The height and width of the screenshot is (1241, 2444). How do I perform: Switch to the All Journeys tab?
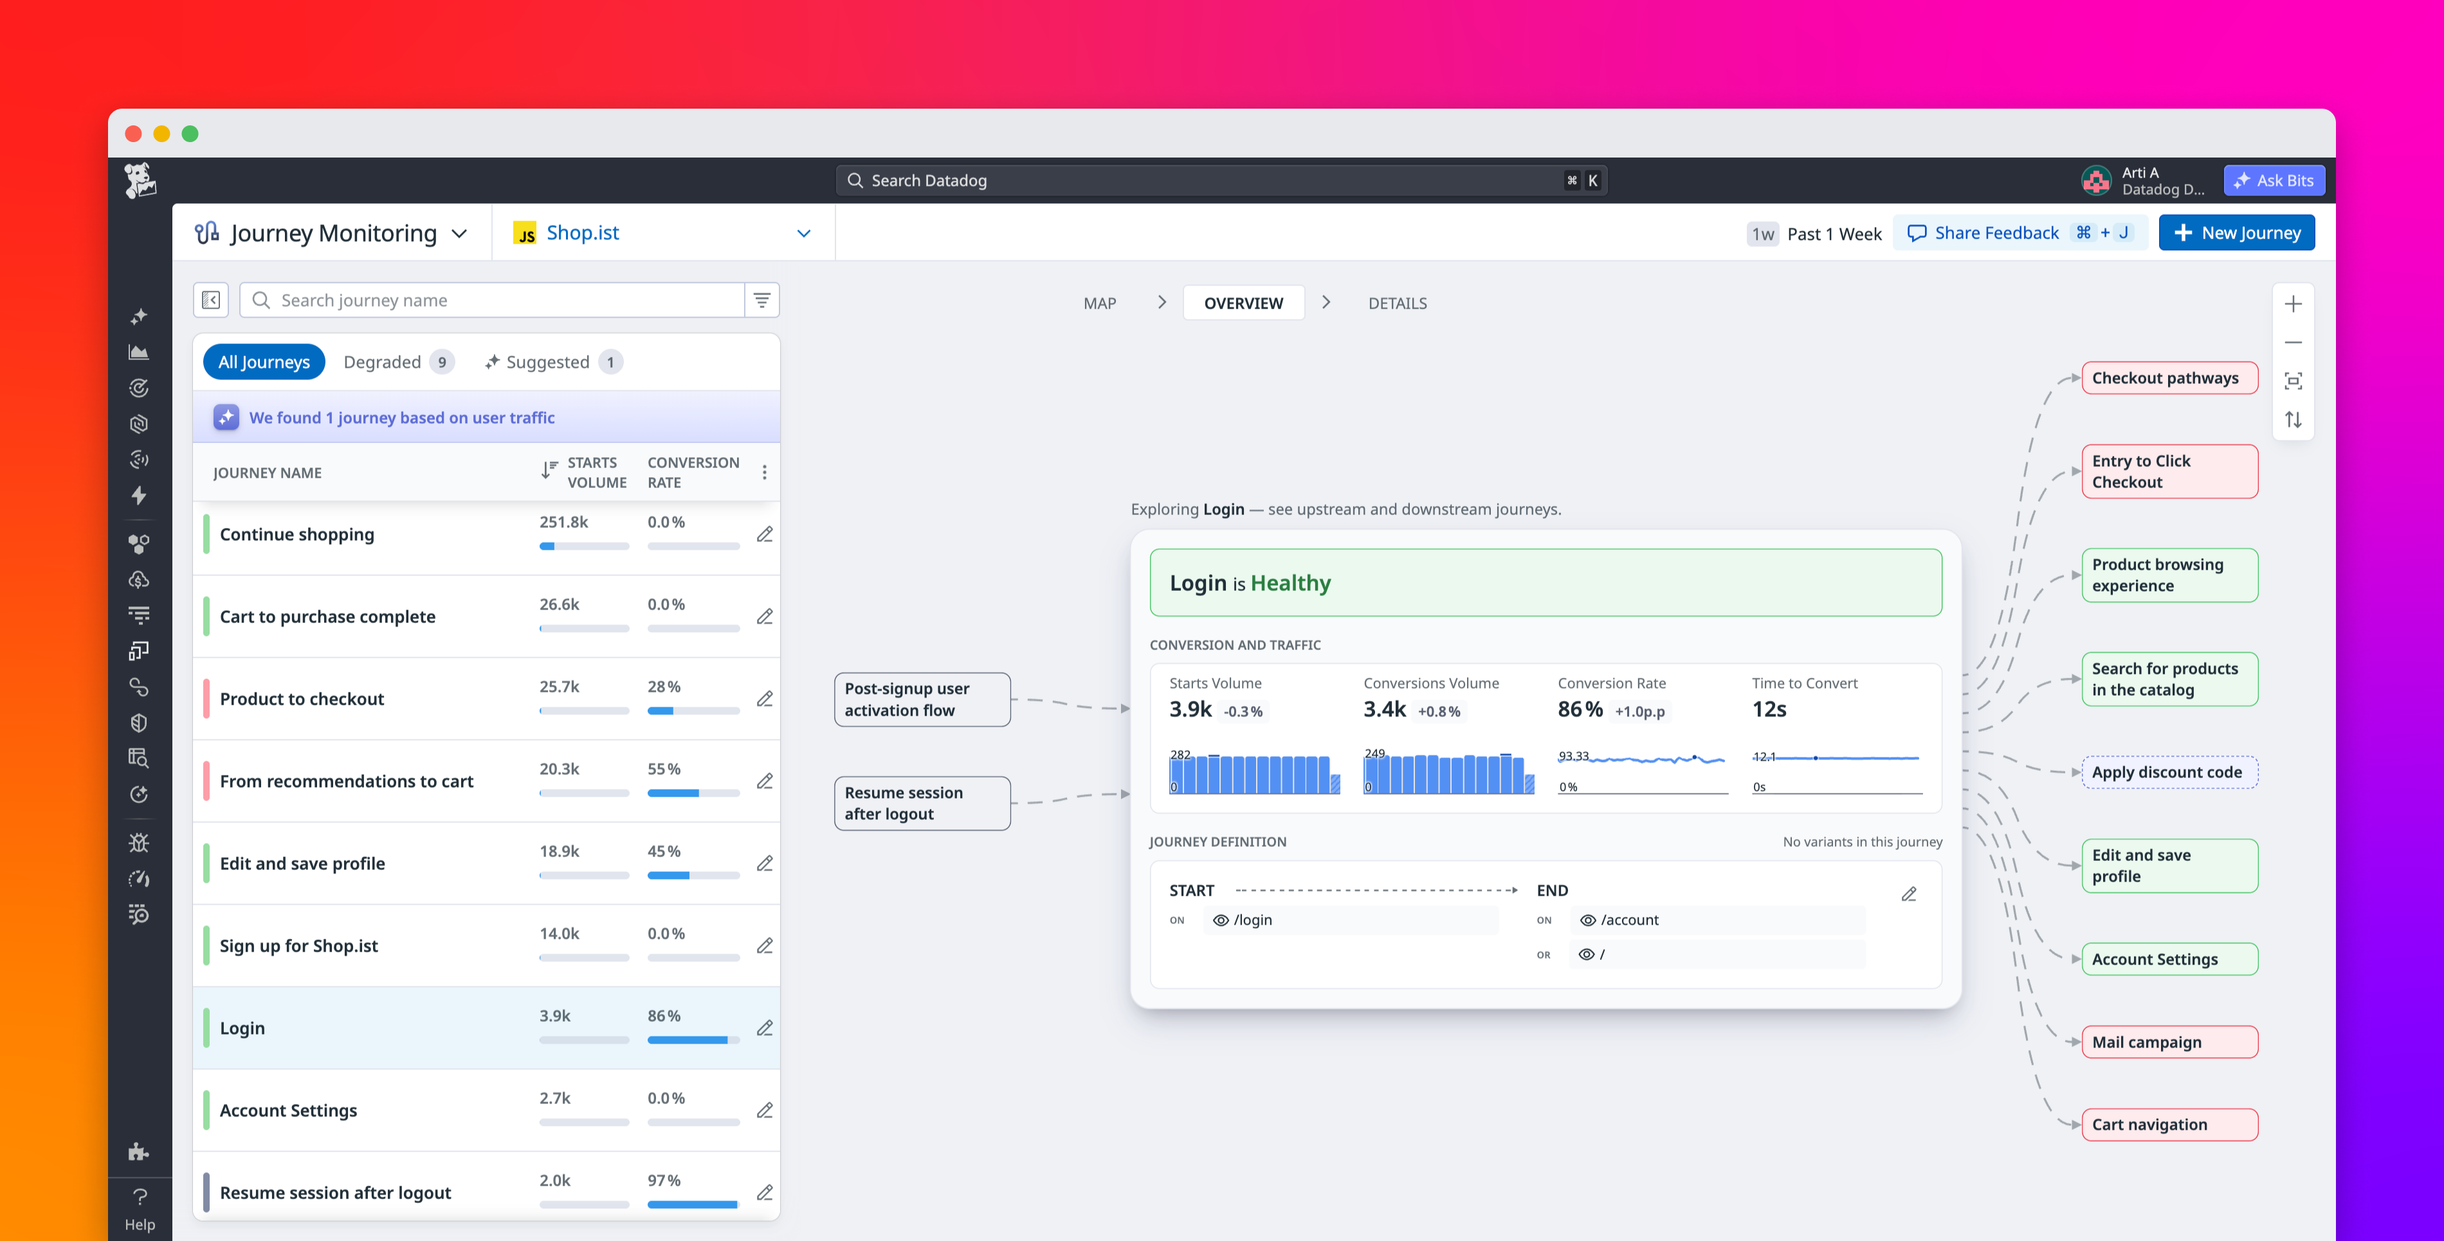264,361
